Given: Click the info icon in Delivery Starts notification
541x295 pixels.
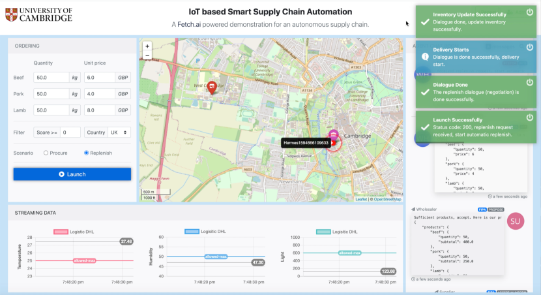Looking at the screenshot, I should [425, 57].
